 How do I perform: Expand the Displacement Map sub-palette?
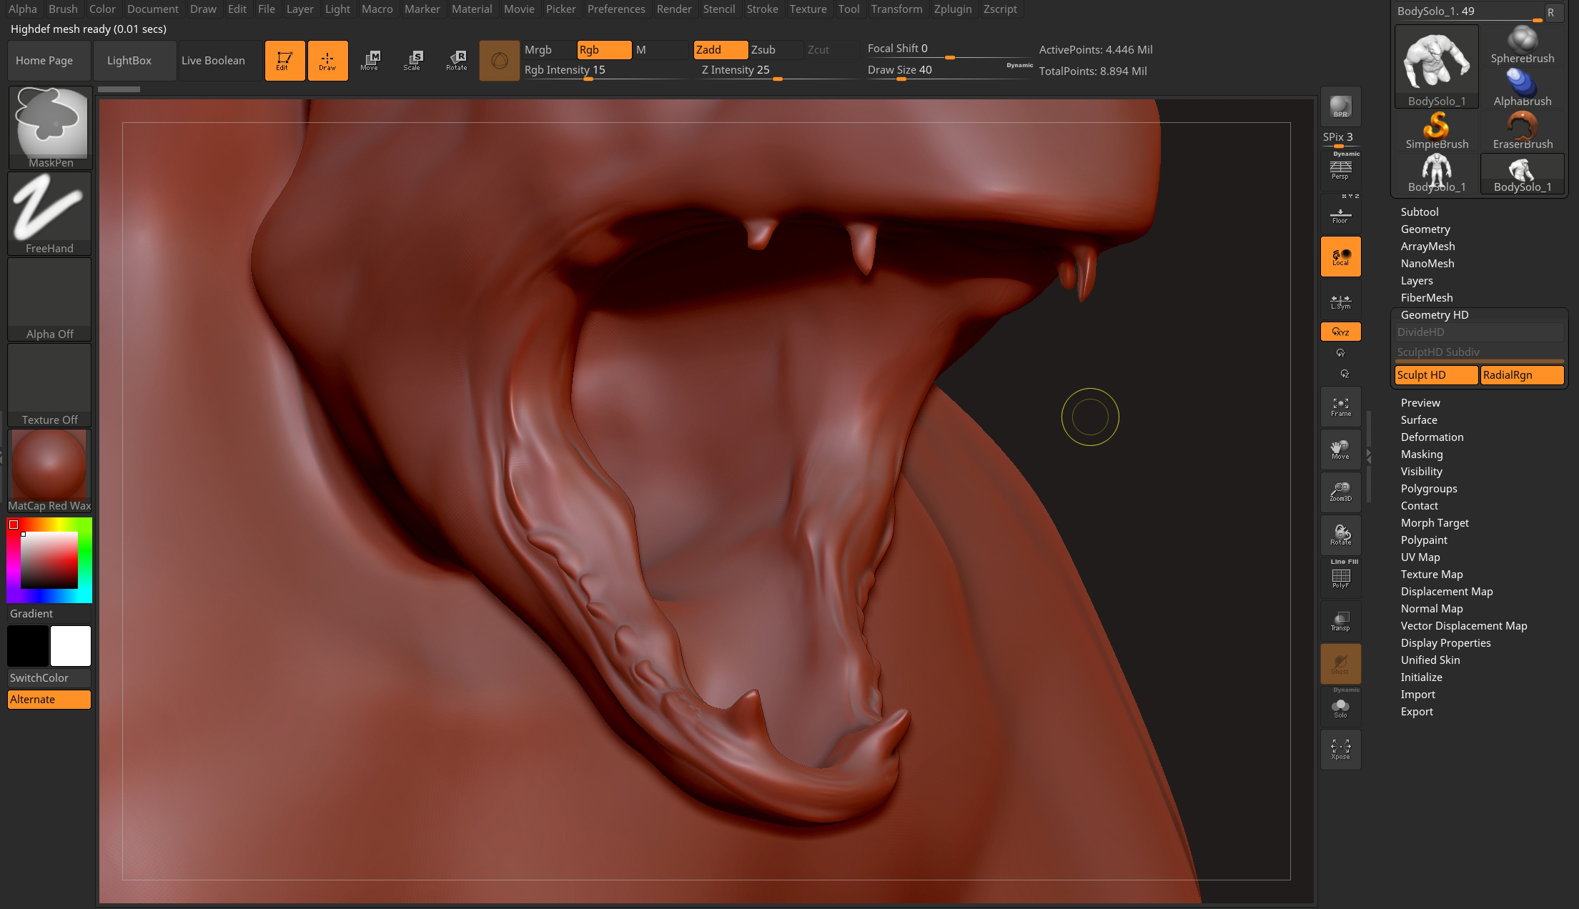(x=1447, y=592)
